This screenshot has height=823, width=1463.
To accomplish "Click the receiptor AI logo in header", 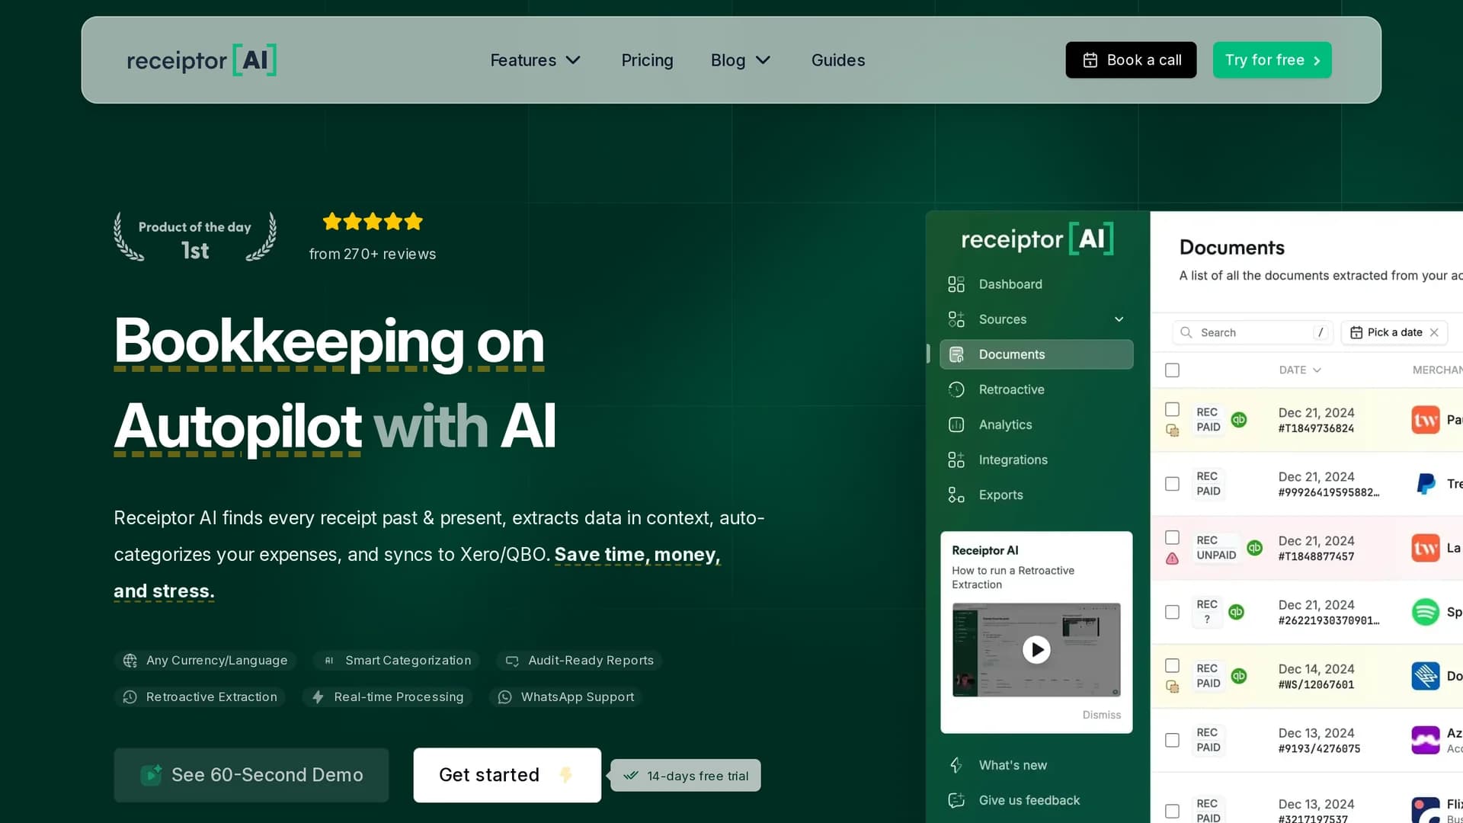I will tap(201, 60).
